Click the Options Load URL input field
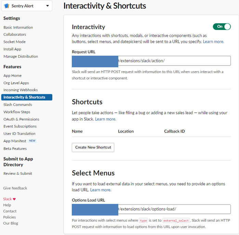This screenshot has width=239, height=235. click(x=151, y=209)
